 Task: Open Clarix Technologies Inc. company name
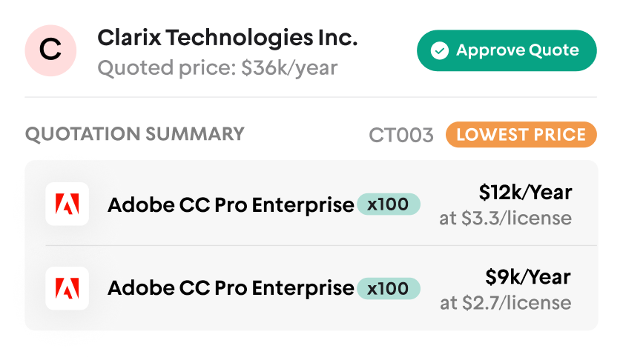click(x=228, y=38)
